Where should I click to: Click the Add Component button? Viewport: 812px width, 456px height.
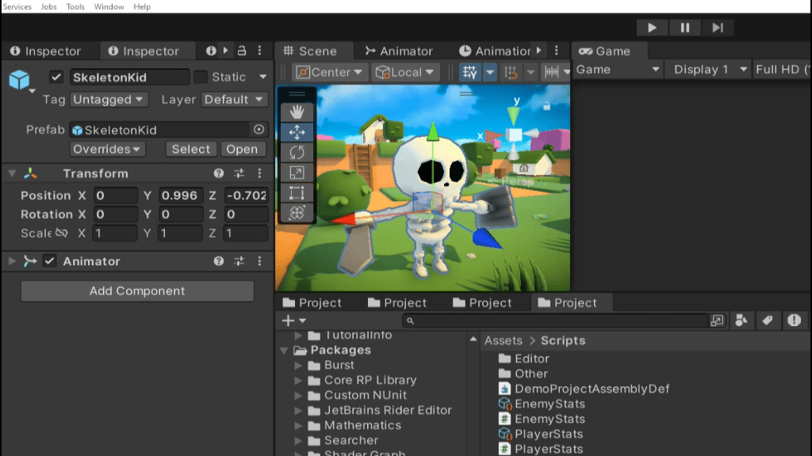137,291
